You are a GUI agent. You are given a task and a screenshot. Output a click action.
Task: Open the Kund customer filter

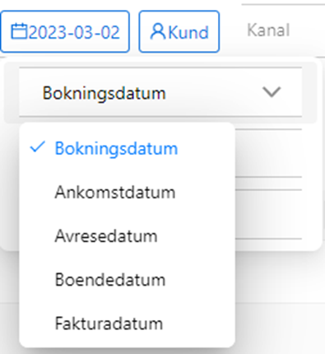coord(179,31)
